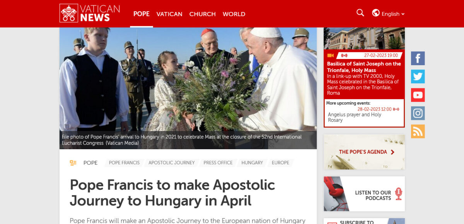Click Listen to our Podcasts banner
Viewport: 464px width, 224px height.
[364, 194]
